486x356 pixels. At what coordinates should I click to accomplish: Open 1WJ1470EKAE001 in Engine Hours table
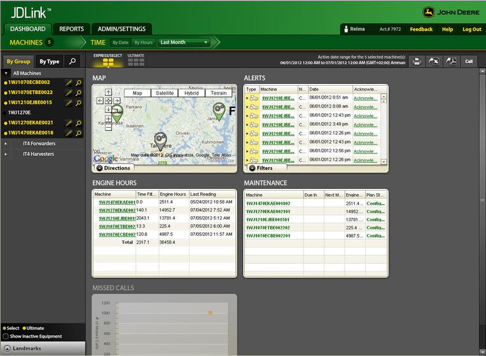coord(117,202)
